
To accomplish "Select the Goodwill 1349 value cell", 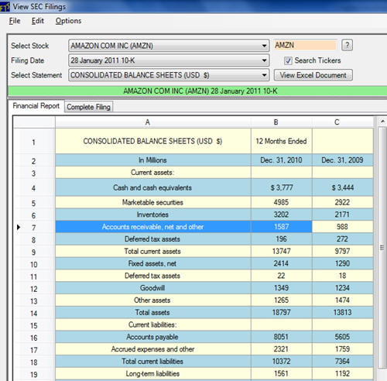I will pos(282,288).
